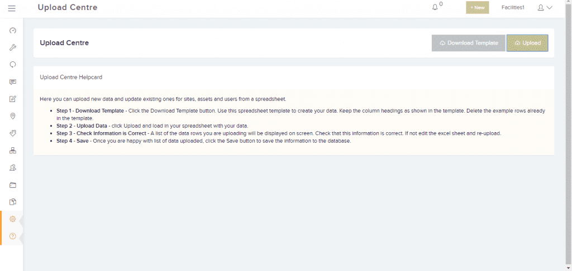Open the dashboard gauge icon in sidebar

point(13,30)
